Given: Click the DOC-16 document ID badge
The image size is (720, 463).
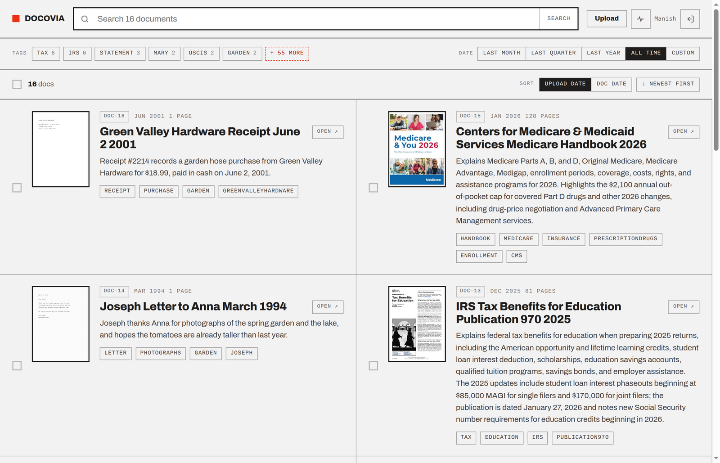Looking at the screenshot, I should click(x=114, y=117).
